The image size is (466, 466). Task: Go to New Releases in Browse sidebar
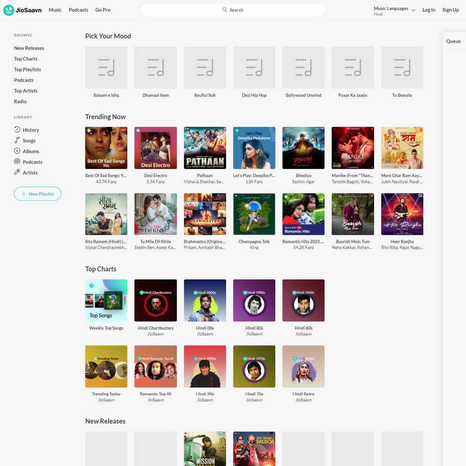29,48
